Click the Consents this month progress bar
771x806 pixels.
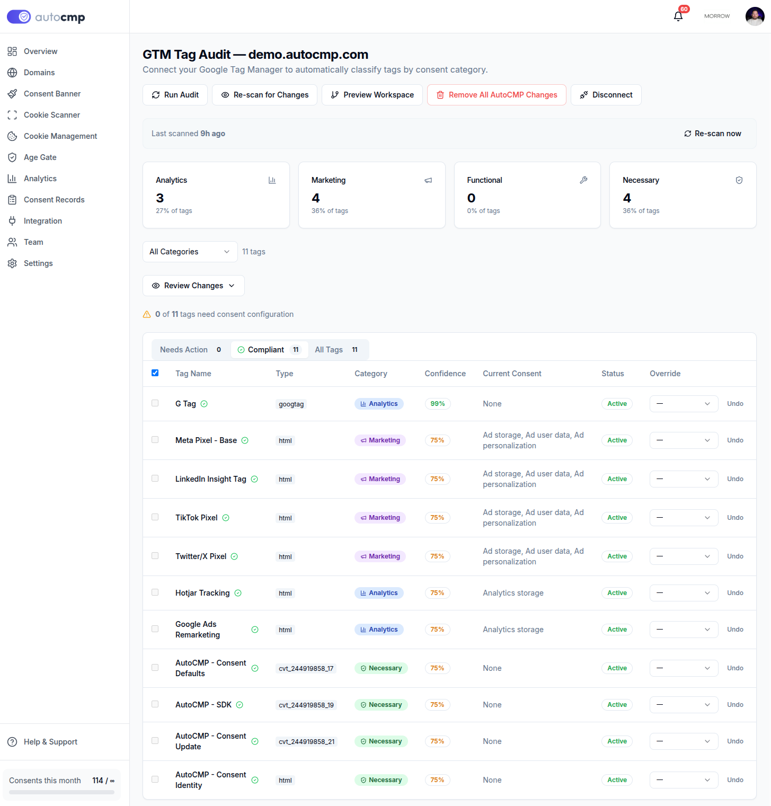(61, 792)
